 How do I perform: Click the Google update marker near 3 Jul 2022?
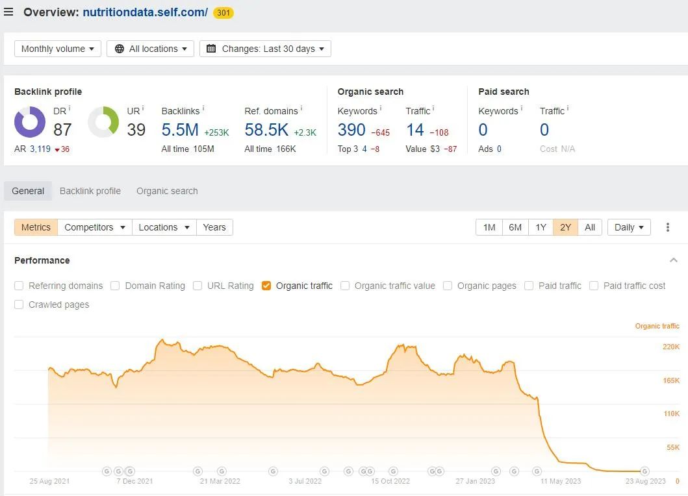(x=324, y=471)
